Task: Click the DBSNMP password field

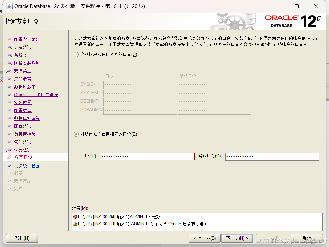Action: click(140, 102)
